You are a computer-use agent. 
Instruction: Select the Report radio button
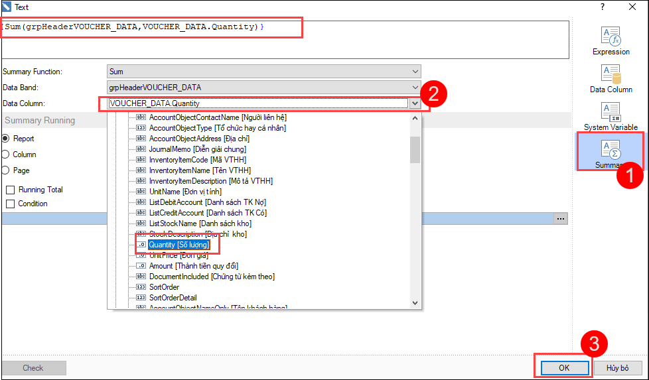pyautogui.click(x=6, y=139)
